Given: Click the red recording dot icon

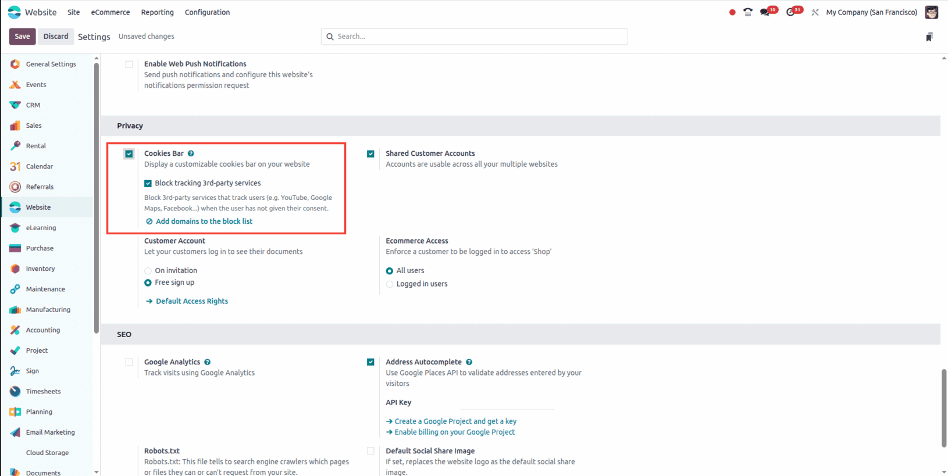Looking at the screenshot, I should (732, 12).
